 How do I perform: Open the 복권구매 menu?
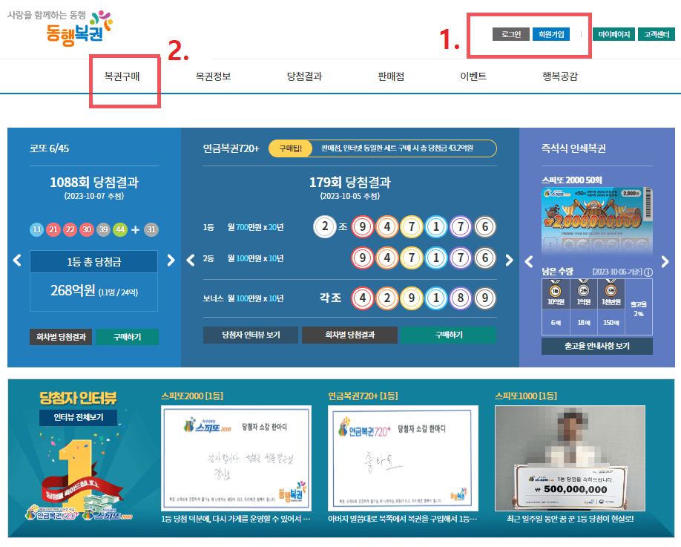coord(122,76)
